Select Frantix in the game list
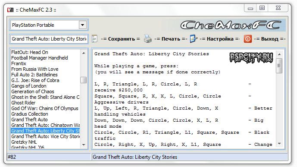The image size is (297, 167). tap(19, 63)
